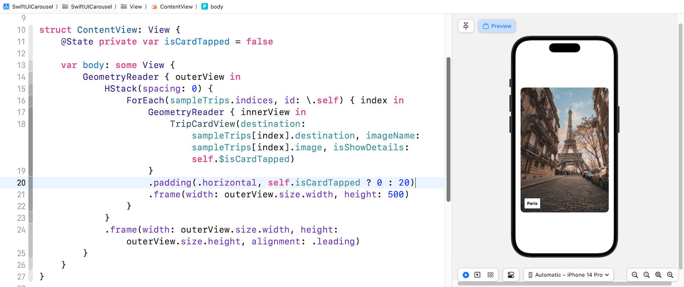Switch to selectable preview mode
Screen dimensions: 684x287
click(477, 275)
